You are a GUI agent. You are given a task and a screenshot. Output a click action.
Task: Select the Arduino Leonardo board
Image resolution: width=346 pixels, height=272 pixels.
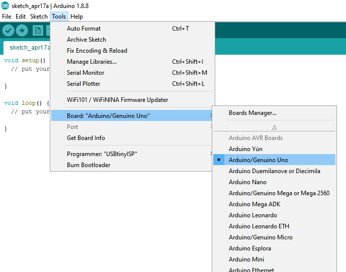click(274, 215)
